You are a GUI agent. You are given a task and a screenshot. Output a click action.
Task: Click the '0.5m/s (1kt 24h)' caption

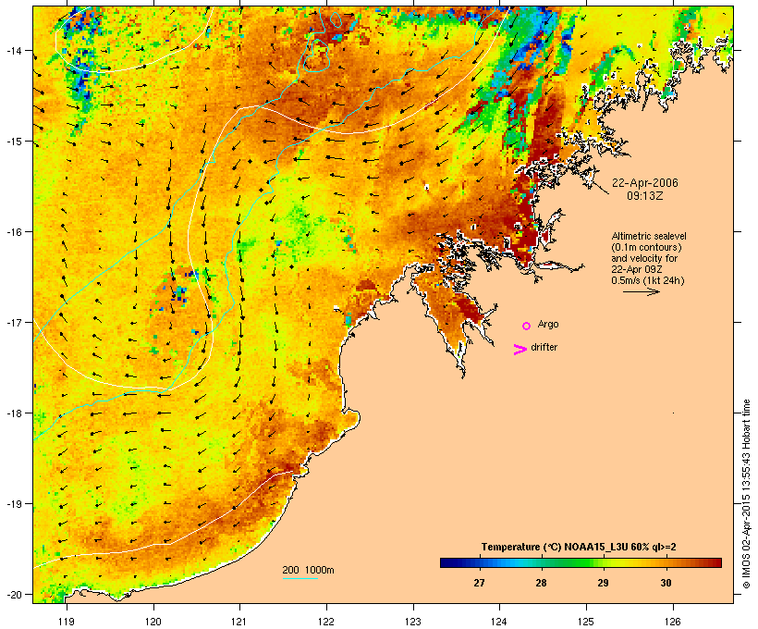tap(648, 280)
